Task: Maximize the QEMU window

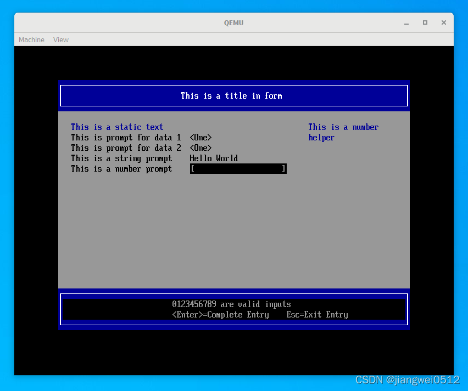Action: click(425, 22)
